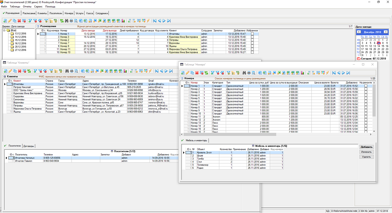Click the green refresh icon in Номера toolbar
392x213 pixels.
[206, 73]
